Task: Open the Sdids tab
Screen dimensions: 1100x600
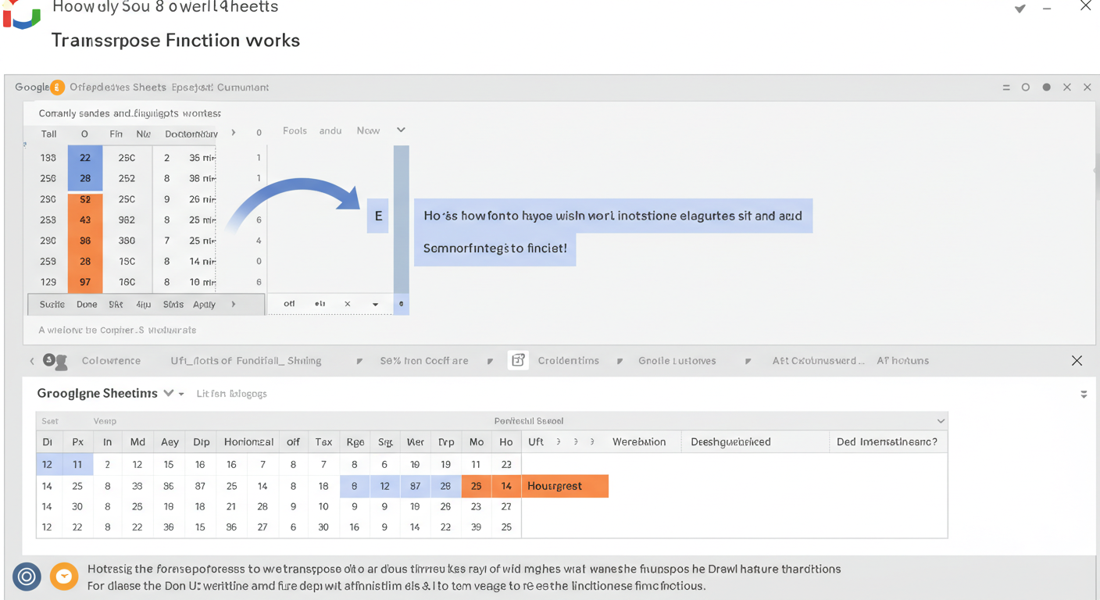Action: click(173, 304)
